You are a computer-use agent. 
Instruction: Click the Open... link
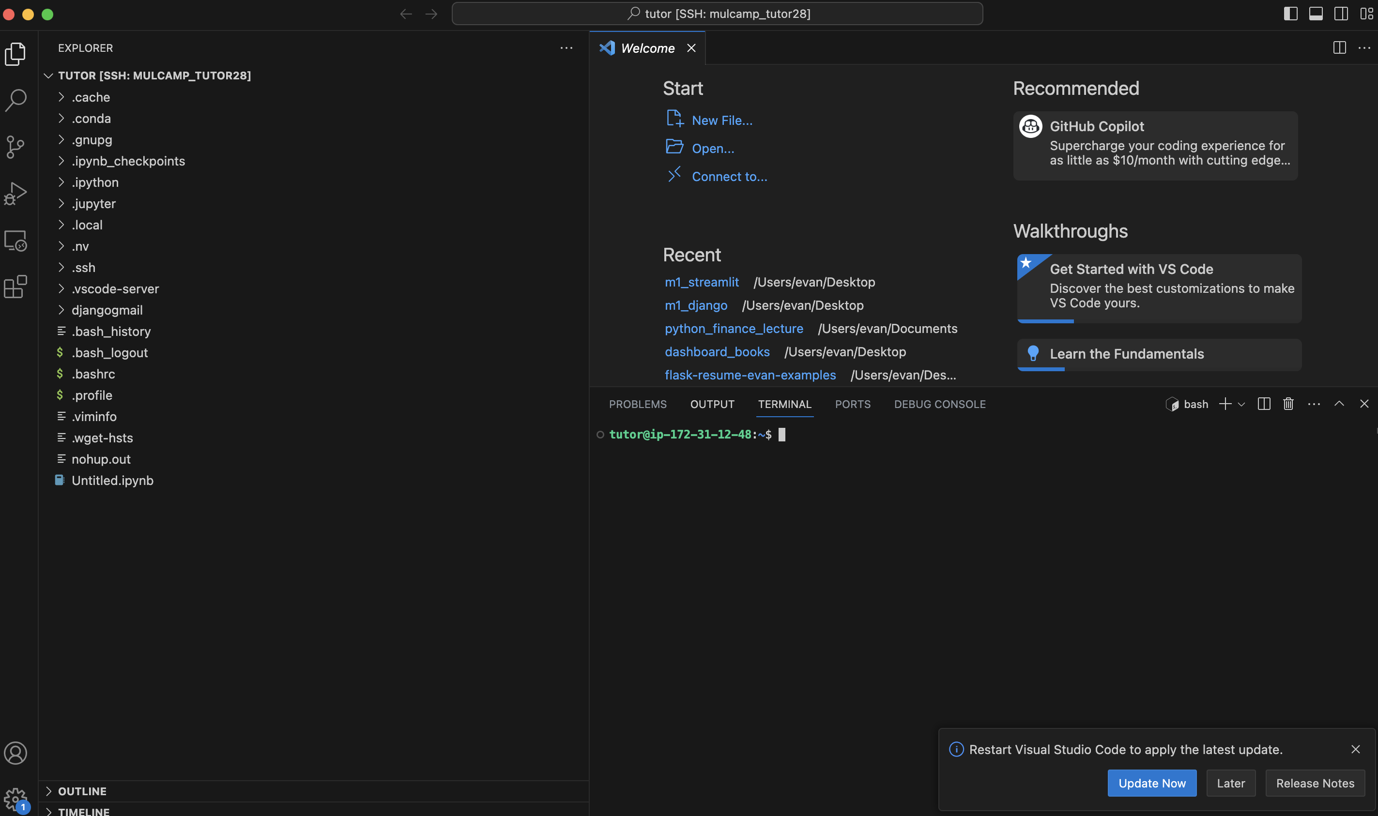point(712,149)
